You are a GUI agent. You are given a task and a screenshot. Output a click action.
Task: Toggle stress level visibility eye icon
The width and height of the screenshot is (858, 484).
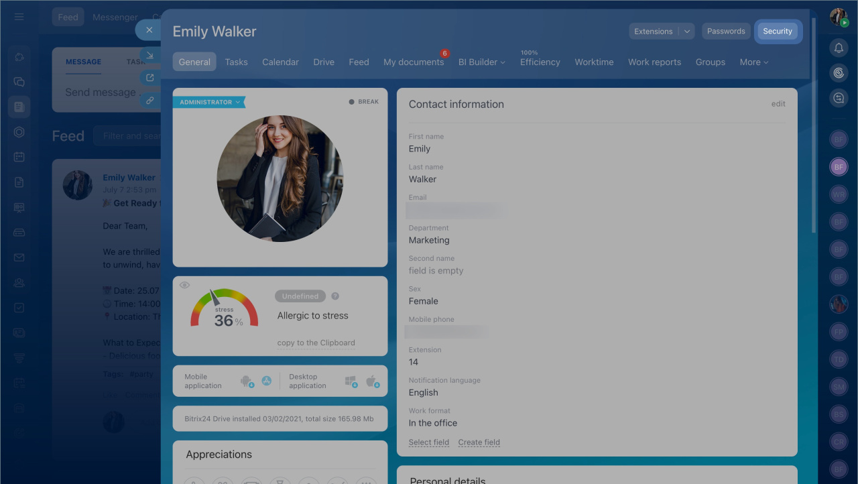[184, 286]
